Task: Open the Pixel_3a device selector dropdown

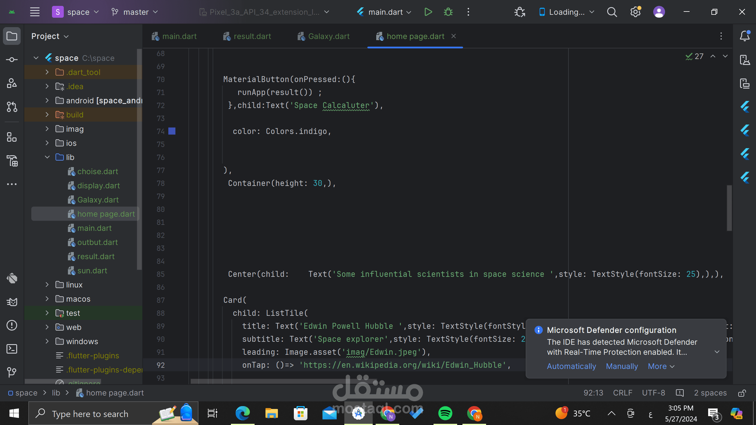Action: click(x=264, y=12)
